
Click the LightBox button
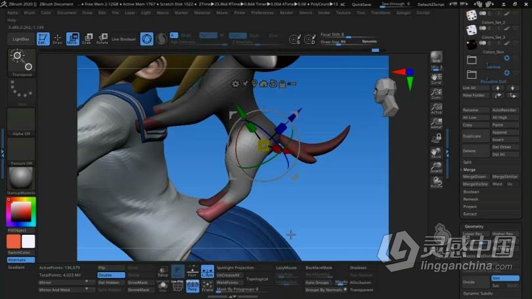coord(21,39)
